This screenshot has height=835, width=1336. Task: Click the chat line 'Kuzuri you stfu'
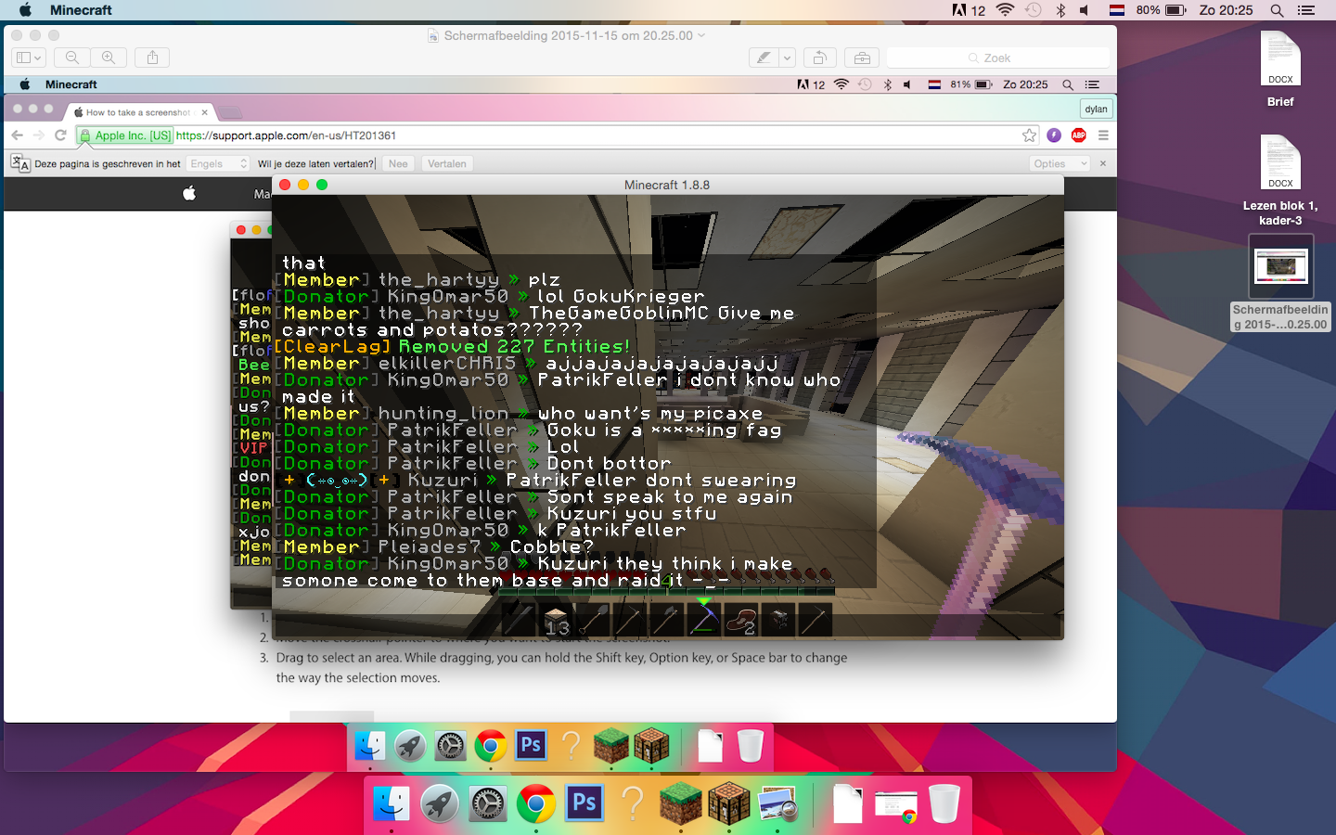(x=632, y=513)
